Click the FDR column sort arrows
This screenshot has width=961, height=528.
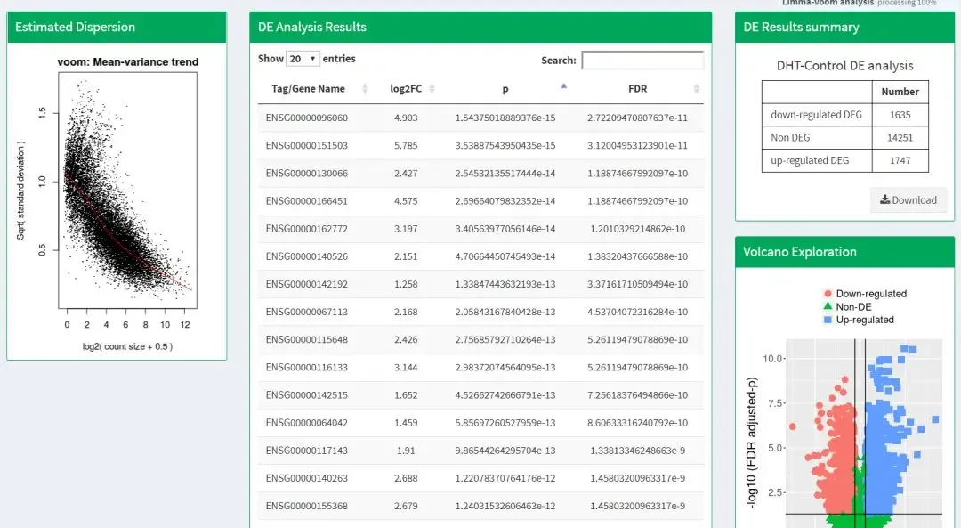click(x=696, y=89)
